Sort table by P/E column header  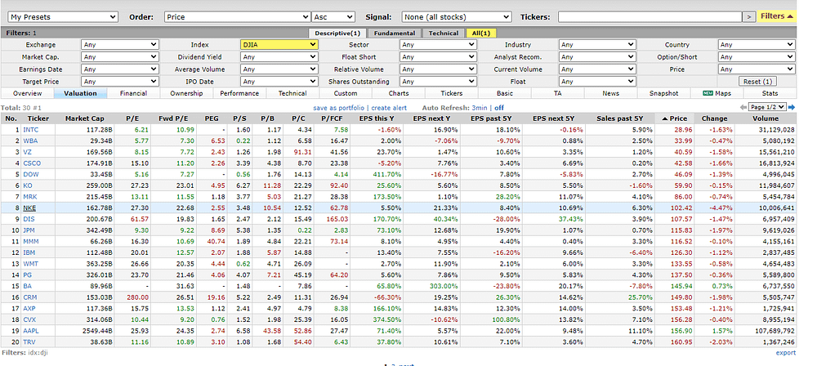click(x=132, y=118)
